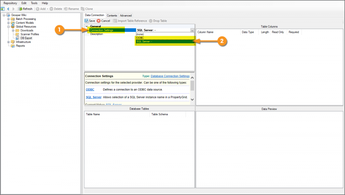
Task: Click the Refresh toolbar button
Action: point(25,9)
